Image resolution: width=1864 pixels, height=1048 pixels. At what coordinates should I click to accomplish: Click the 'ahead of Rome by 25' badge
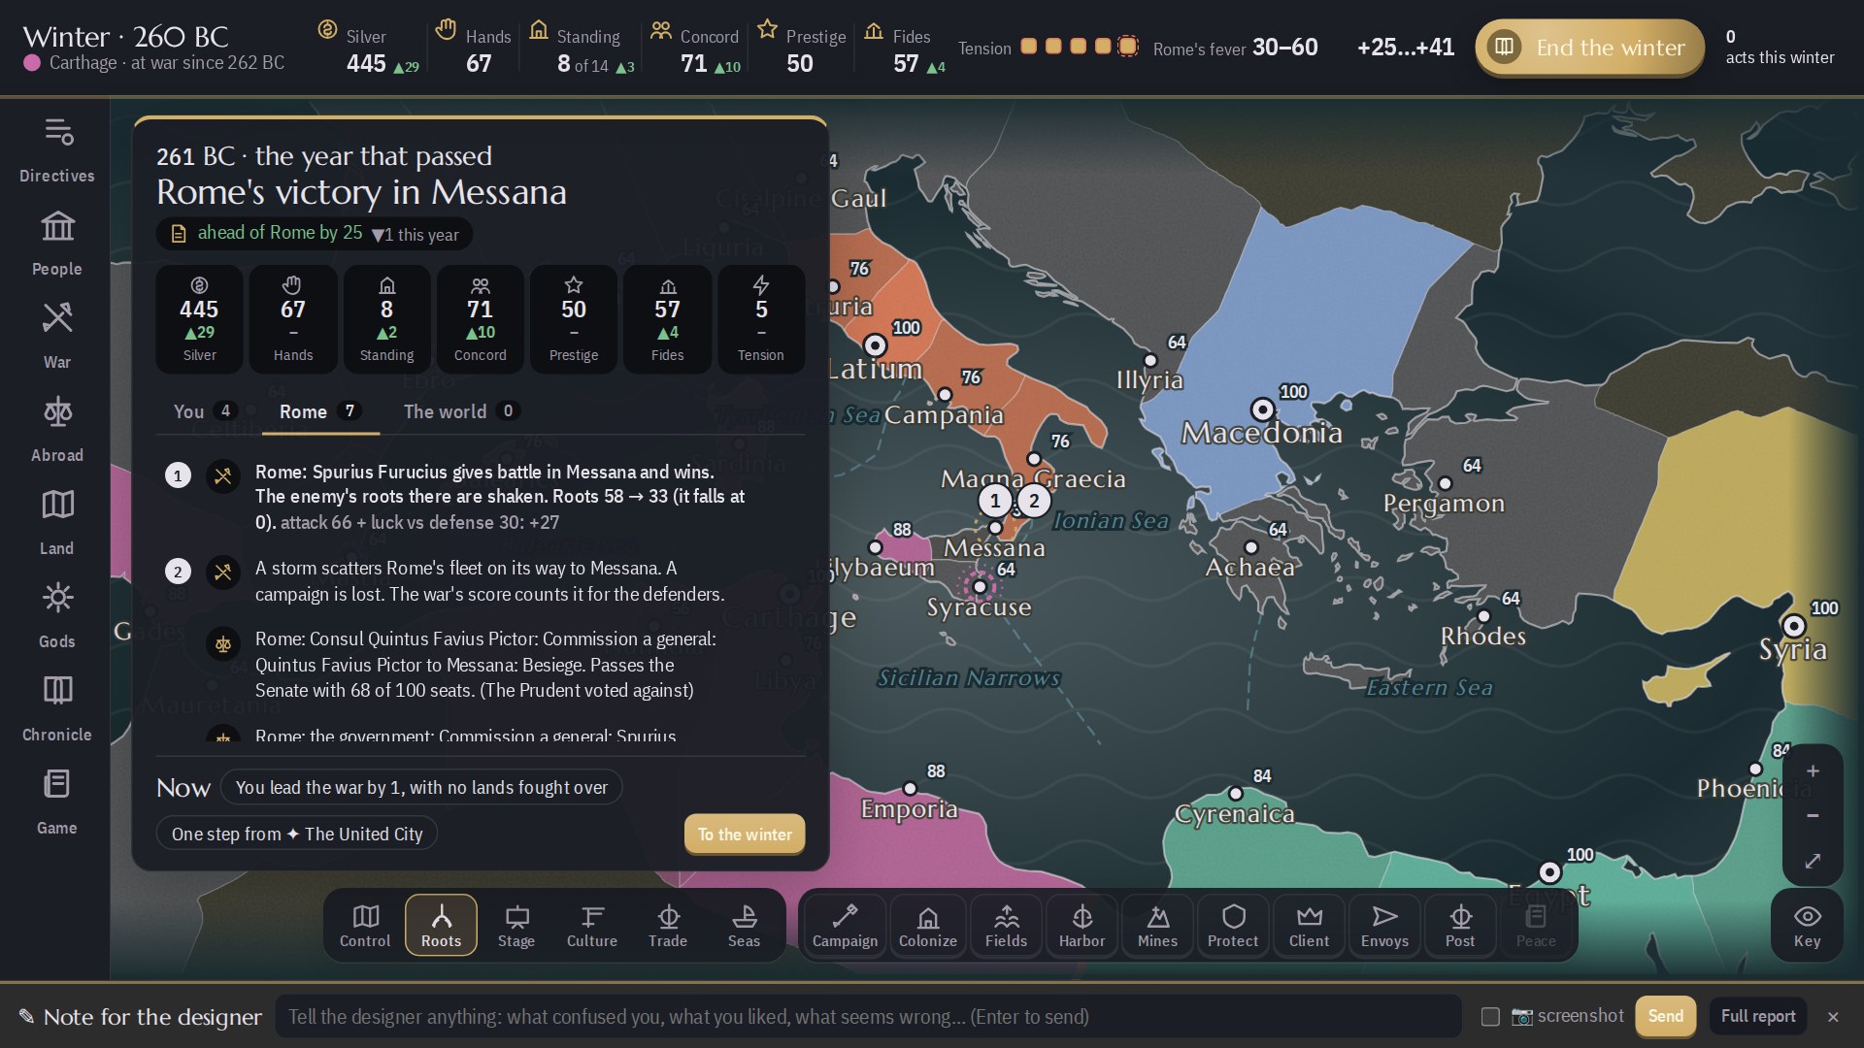coord(315,233)
